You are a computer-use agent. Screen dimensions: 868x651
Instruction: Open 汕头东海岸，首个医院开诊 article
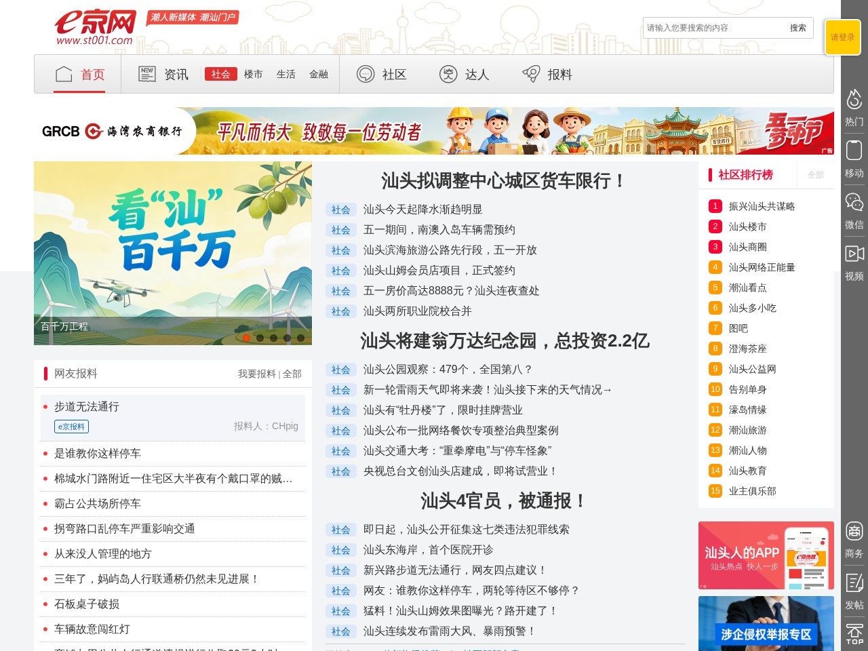click(x=428, y=550)
